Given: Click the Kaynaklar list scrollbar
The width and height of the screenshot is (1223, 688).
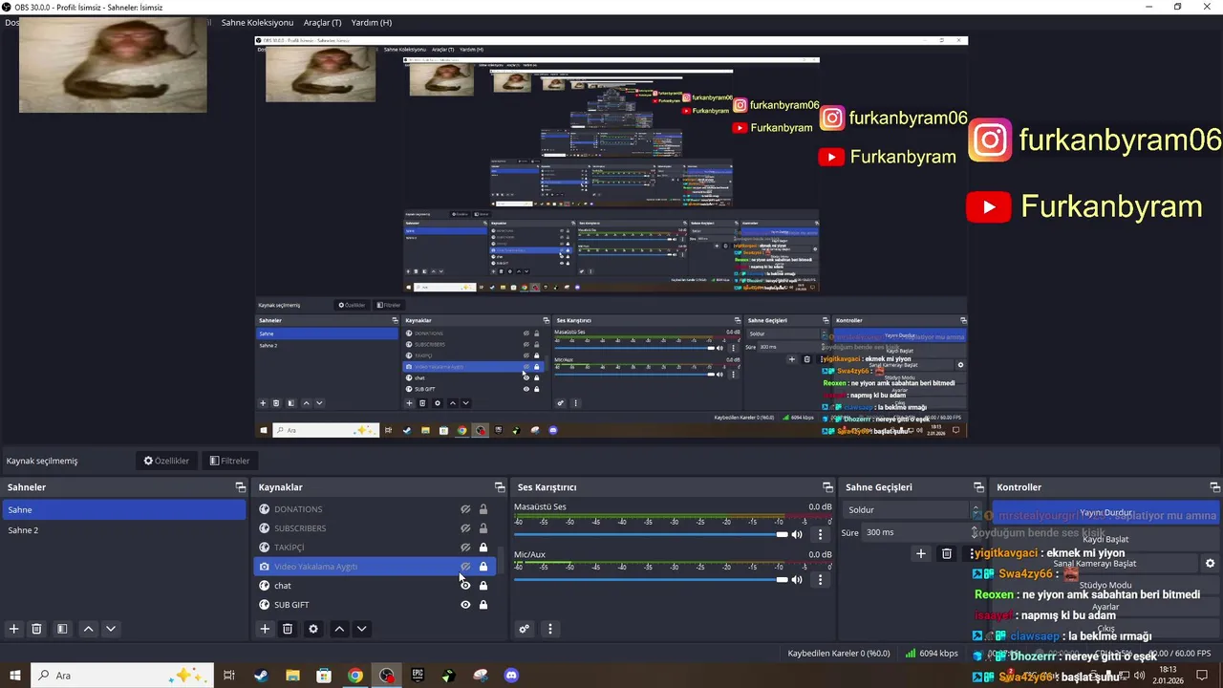Looking at the screenshot, I should pos(501,559).
